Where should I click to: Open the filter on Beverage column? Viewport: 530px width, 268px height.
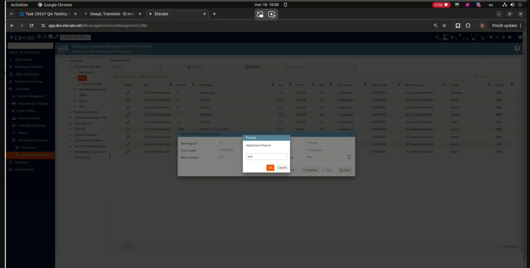click(272, 85)
